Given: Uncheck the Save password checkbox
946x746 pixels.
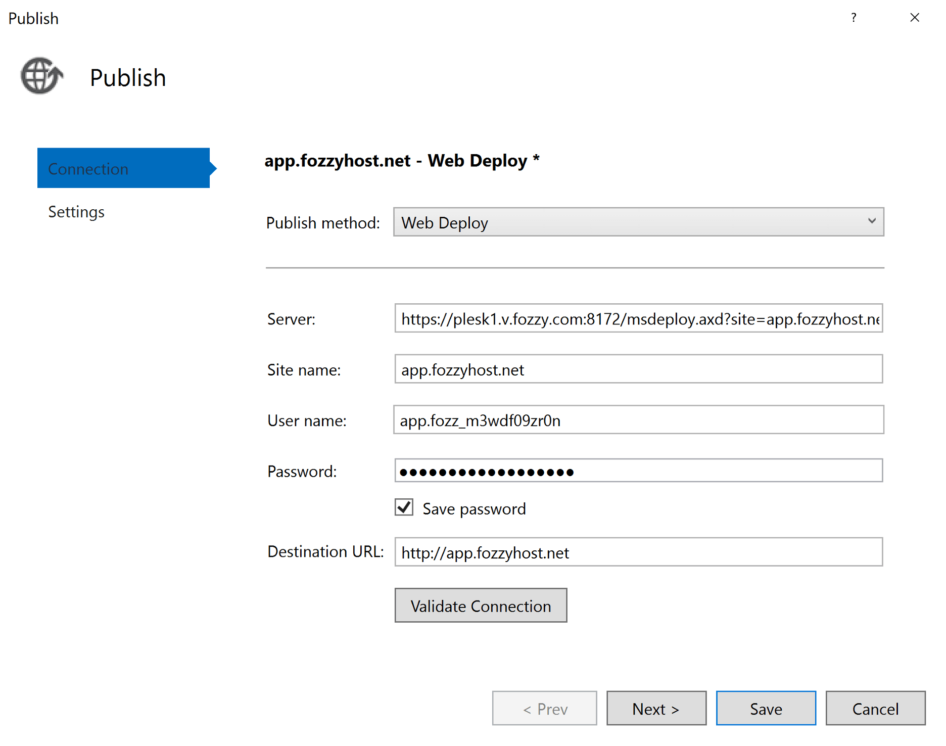Looking at the screenshot, I should click(404, 507).
